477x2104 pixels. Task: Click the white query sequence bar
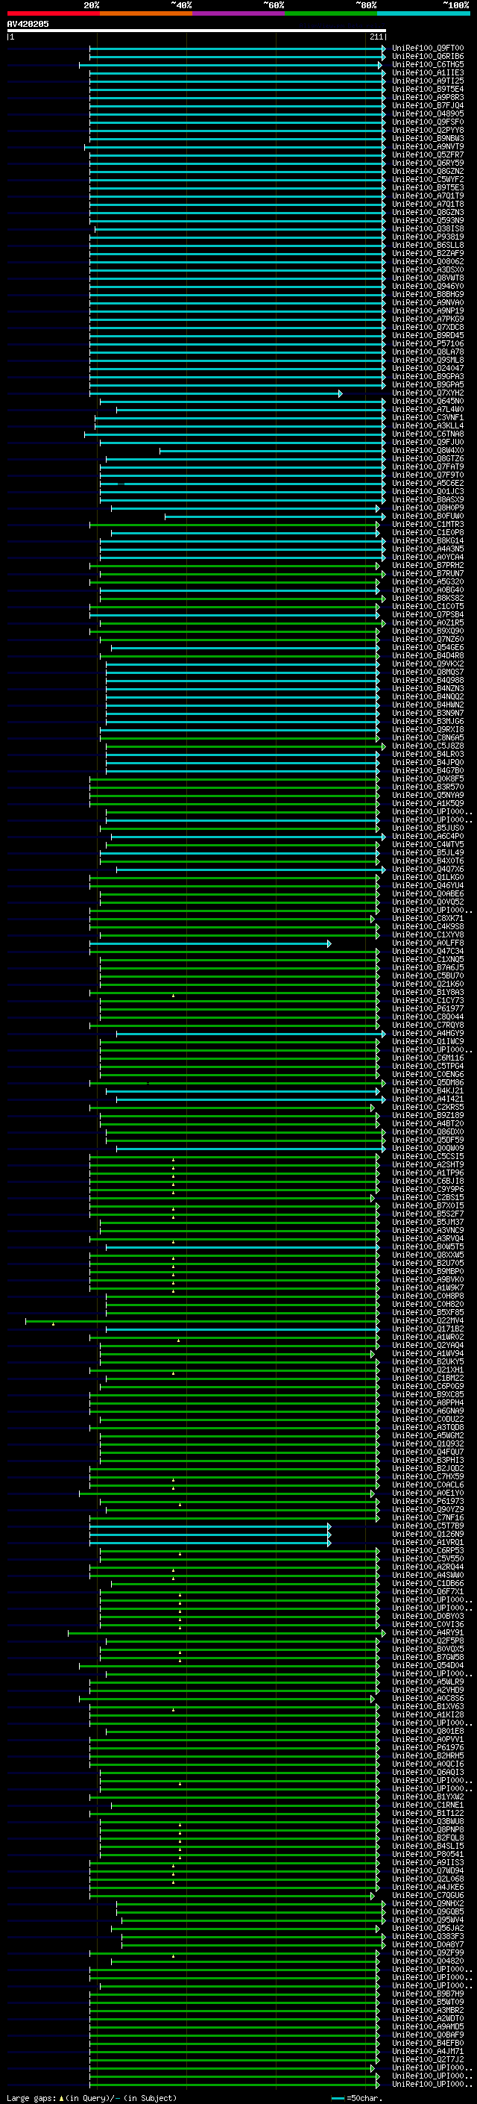tap(197, 31)
